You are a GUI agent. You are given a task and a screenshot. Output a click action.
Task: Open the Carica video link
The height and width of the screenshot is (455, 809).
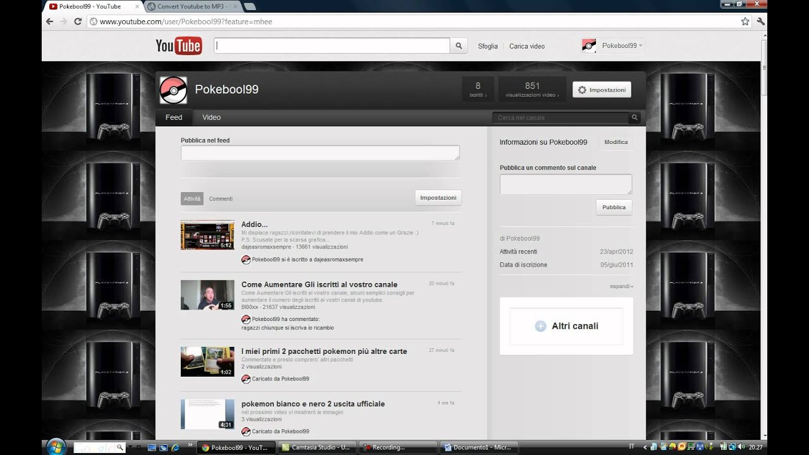(526, 46)
